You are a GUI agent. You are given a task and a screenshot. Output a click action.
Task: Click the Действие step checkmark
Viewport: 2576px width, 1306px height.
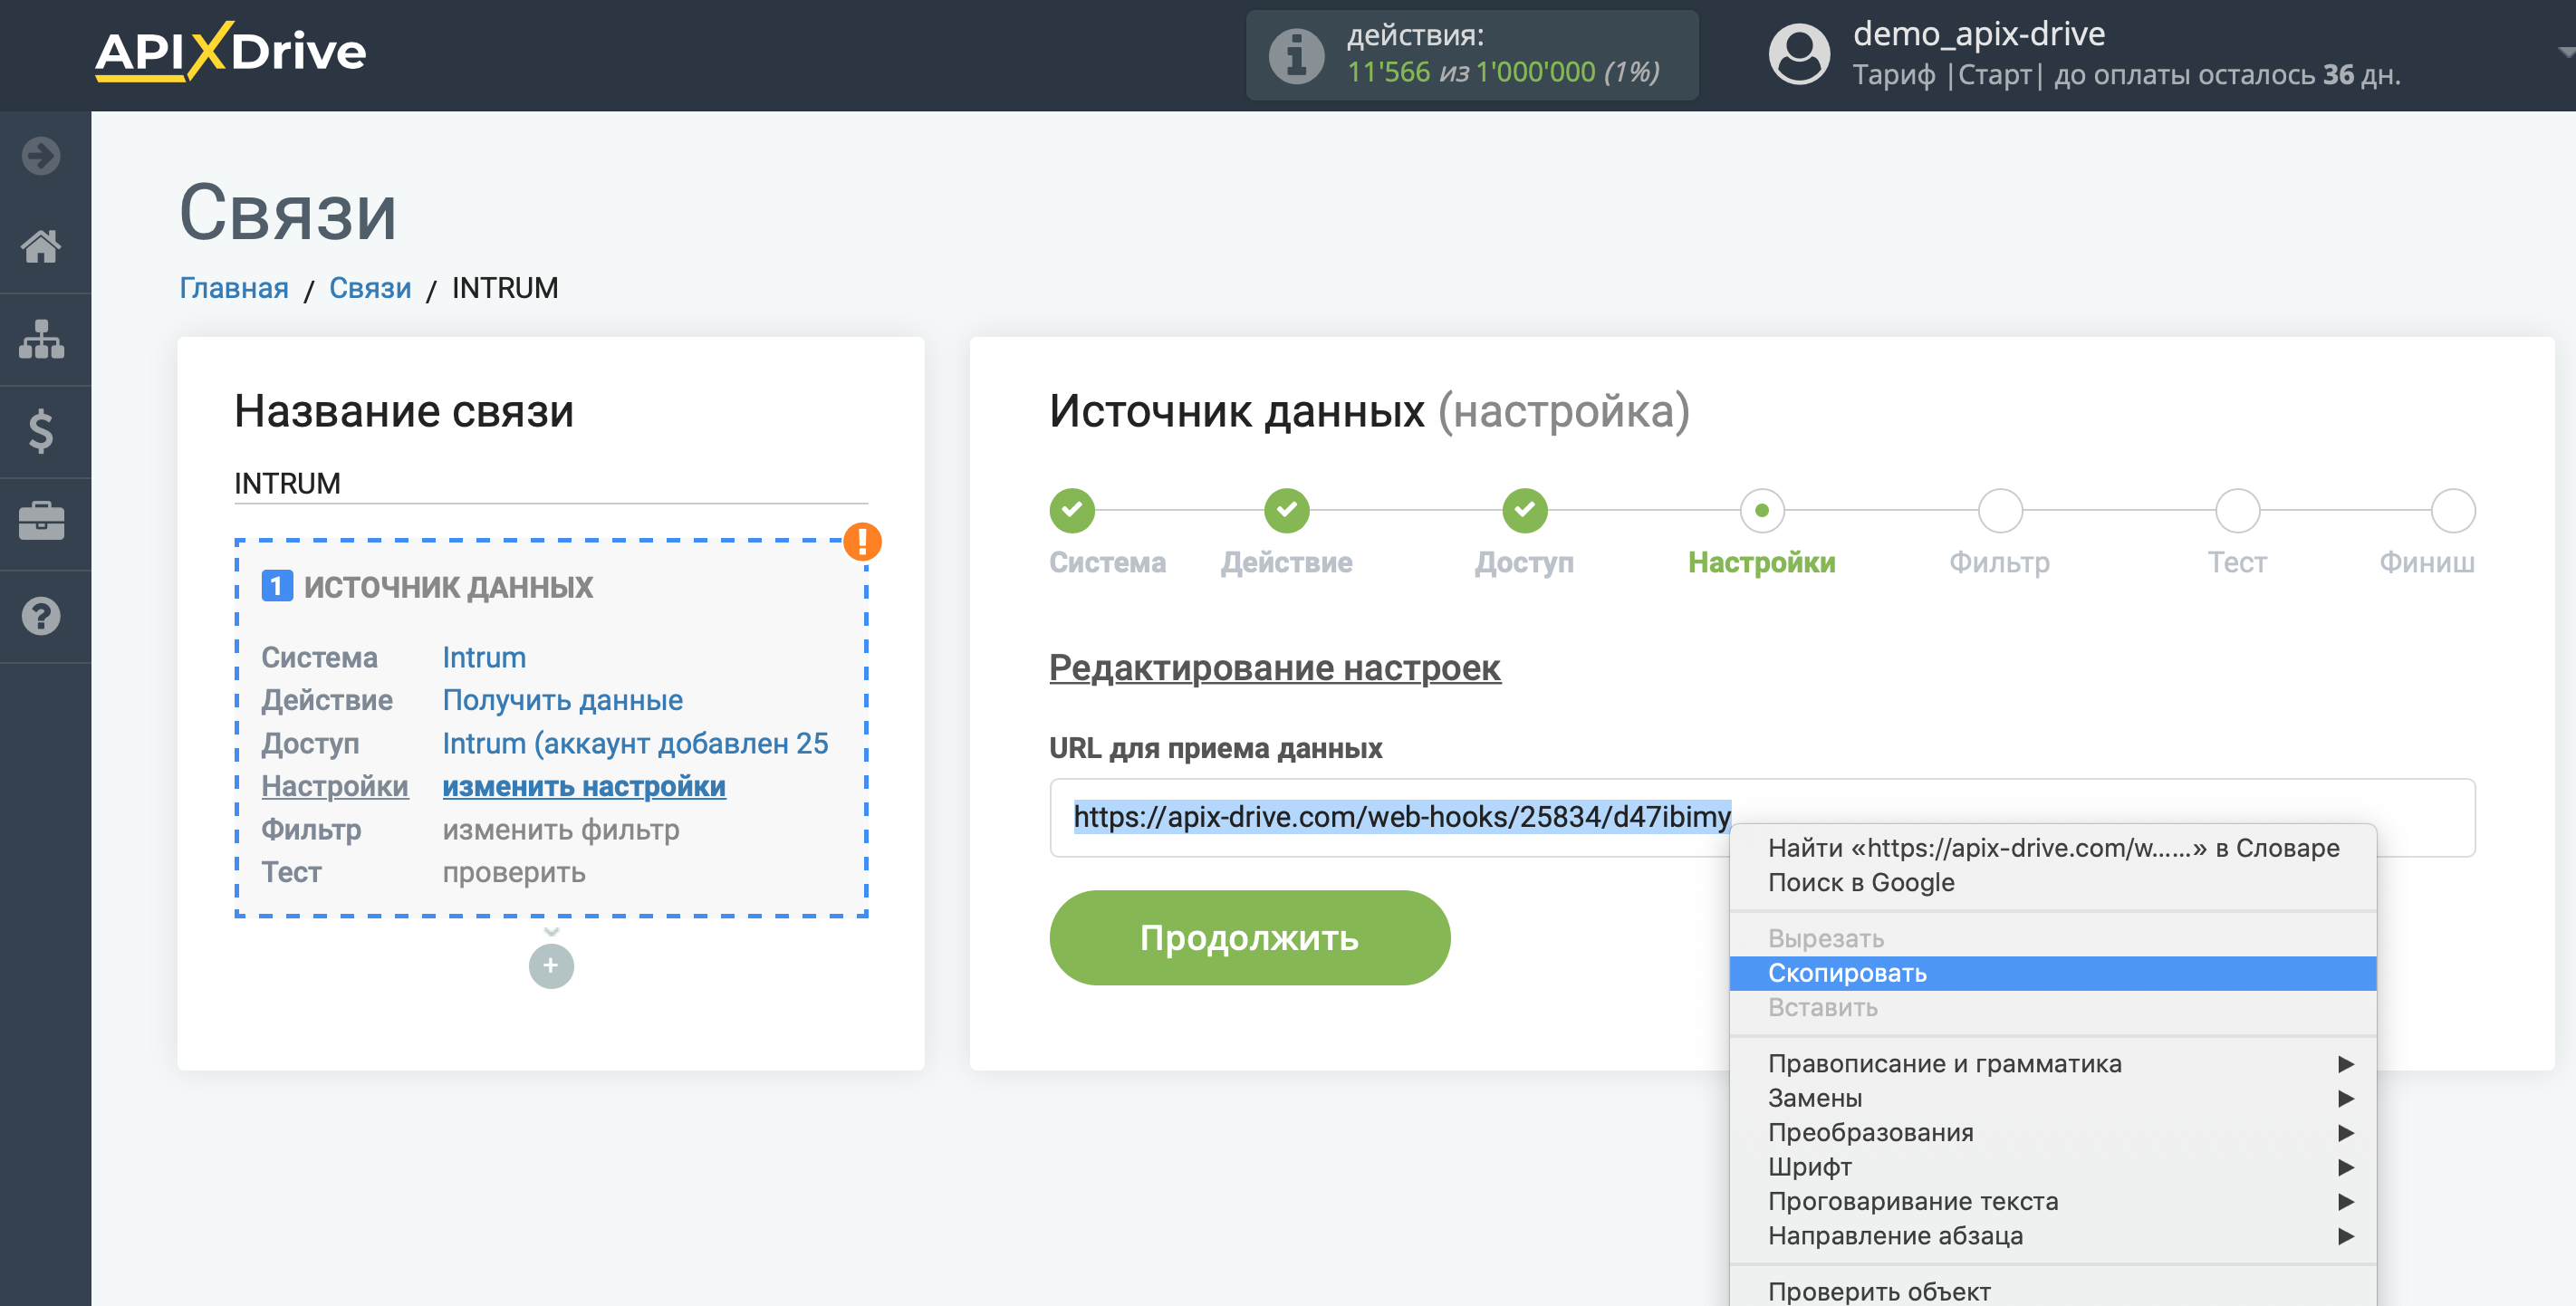point(1287,510)
